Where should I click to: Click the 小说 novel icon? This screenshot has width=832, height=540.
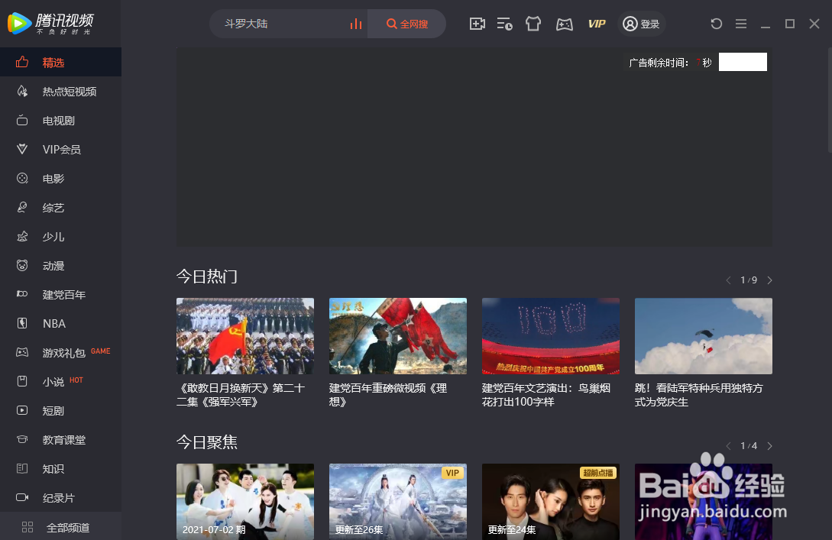[22, 381]
